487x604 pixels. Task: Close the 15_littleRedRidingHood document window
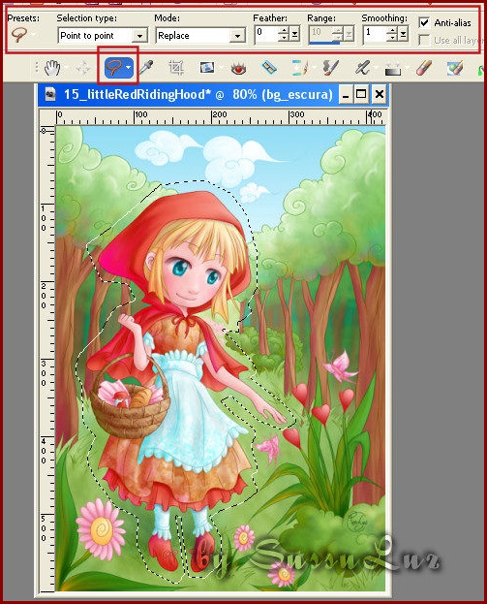[380, 95]
